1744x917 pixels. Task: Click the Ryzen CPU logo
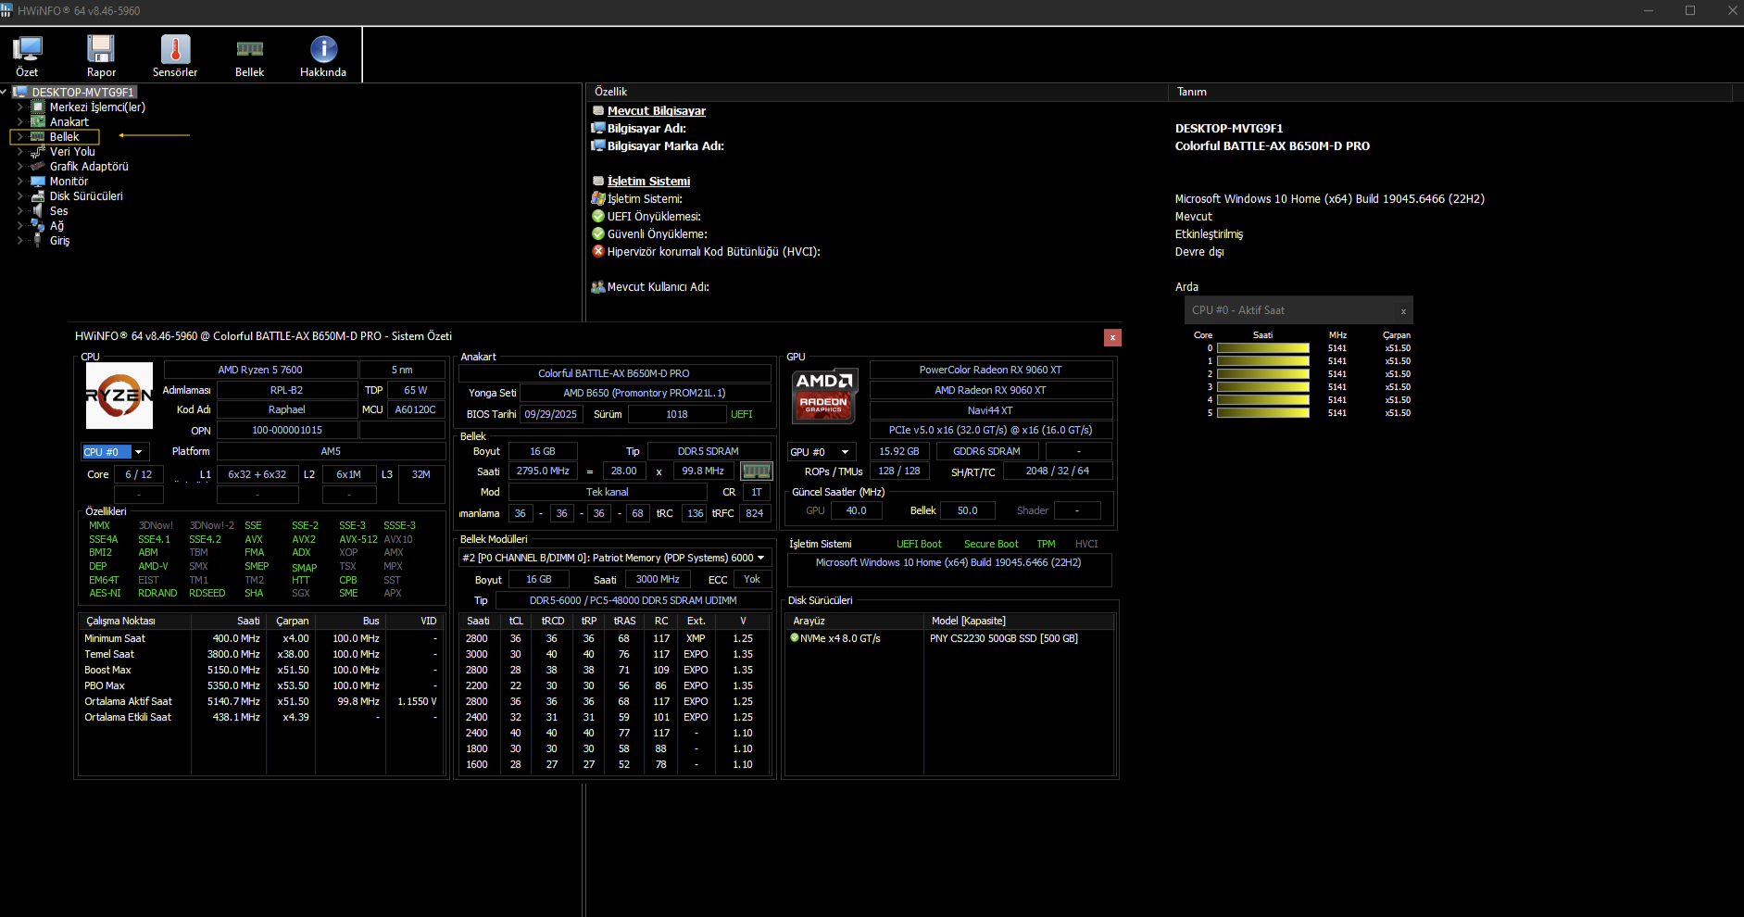[x=119, y=396]
